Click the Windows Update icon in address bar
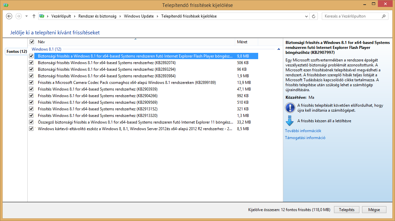395x221 pixels. [x=42, y=16]
